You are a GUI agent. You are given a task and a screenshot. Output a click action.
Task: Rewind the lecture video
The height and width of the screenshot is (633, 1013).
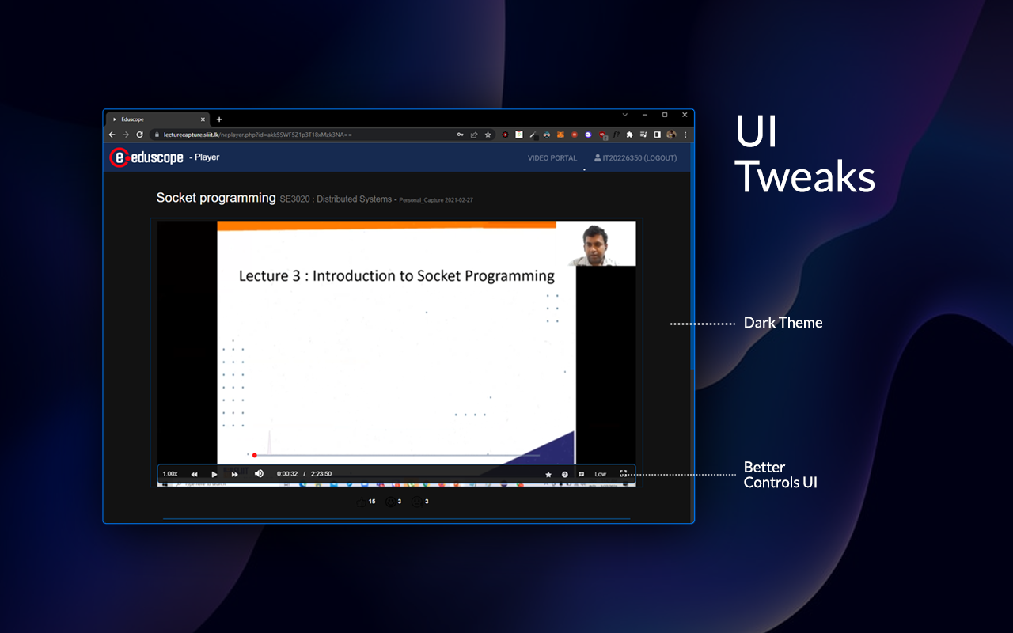tap(194, 474)
